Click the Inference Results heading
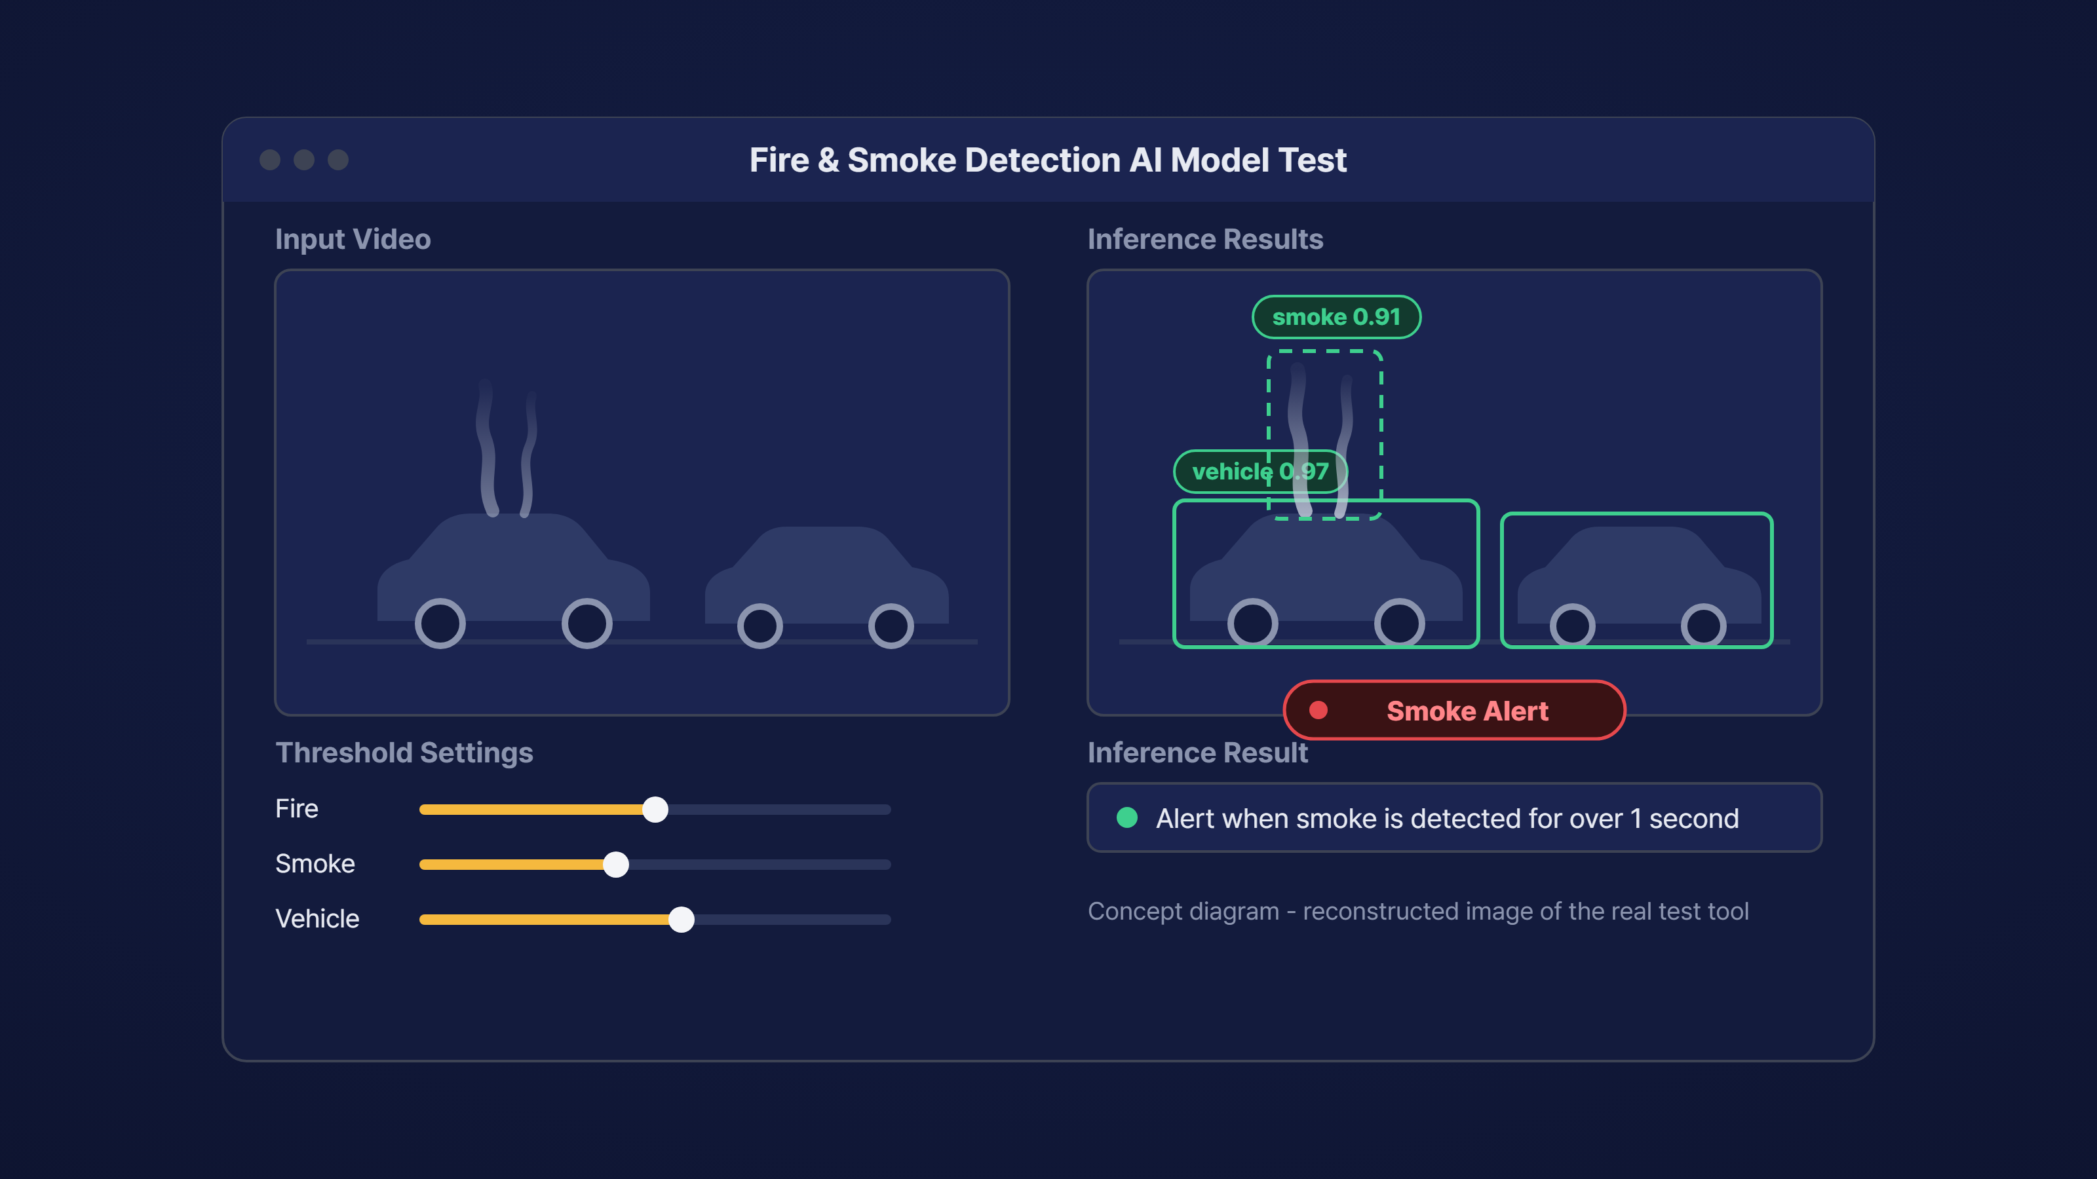The width and height of the screenshot is (2097, 1179). (x=1205, y=239)
